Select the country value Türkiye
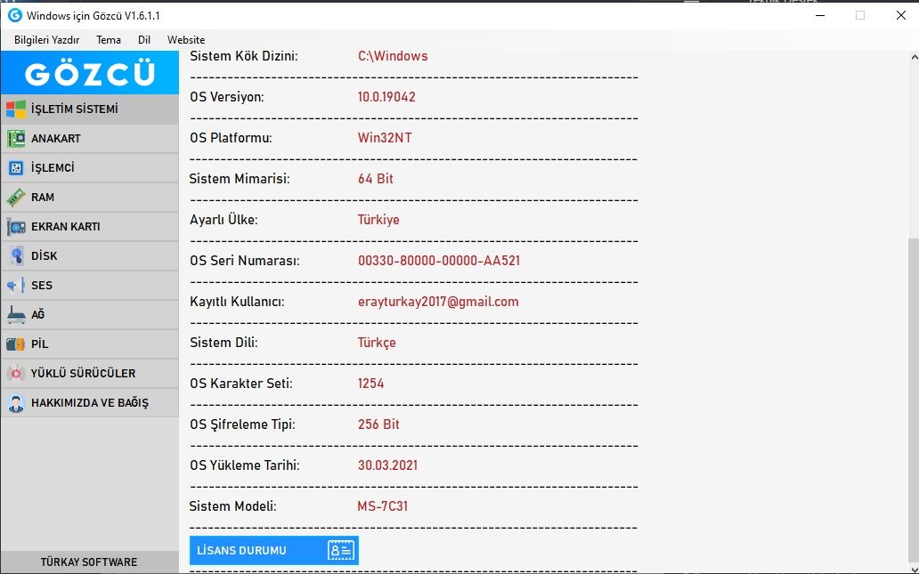The width and height of the screenshot is (919, 574). (x=378, y=220)
